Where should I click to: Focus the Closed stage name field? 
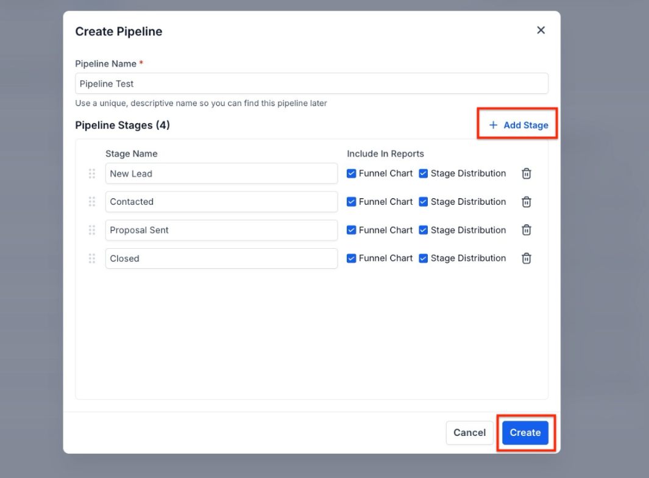(x=221, y=259)
